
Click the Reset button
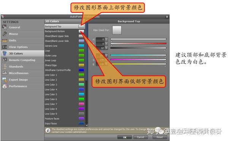click(x=160, y=137)
